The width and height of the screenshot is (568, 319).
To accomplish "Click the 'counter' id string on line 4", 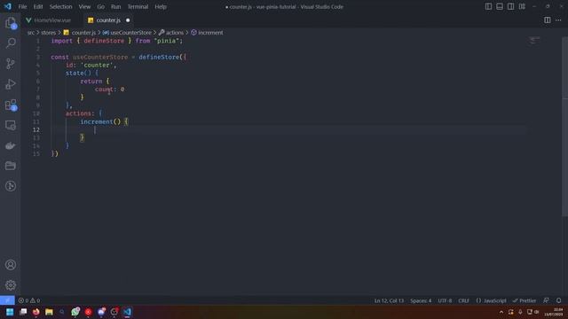I will [x=97, y=65].
